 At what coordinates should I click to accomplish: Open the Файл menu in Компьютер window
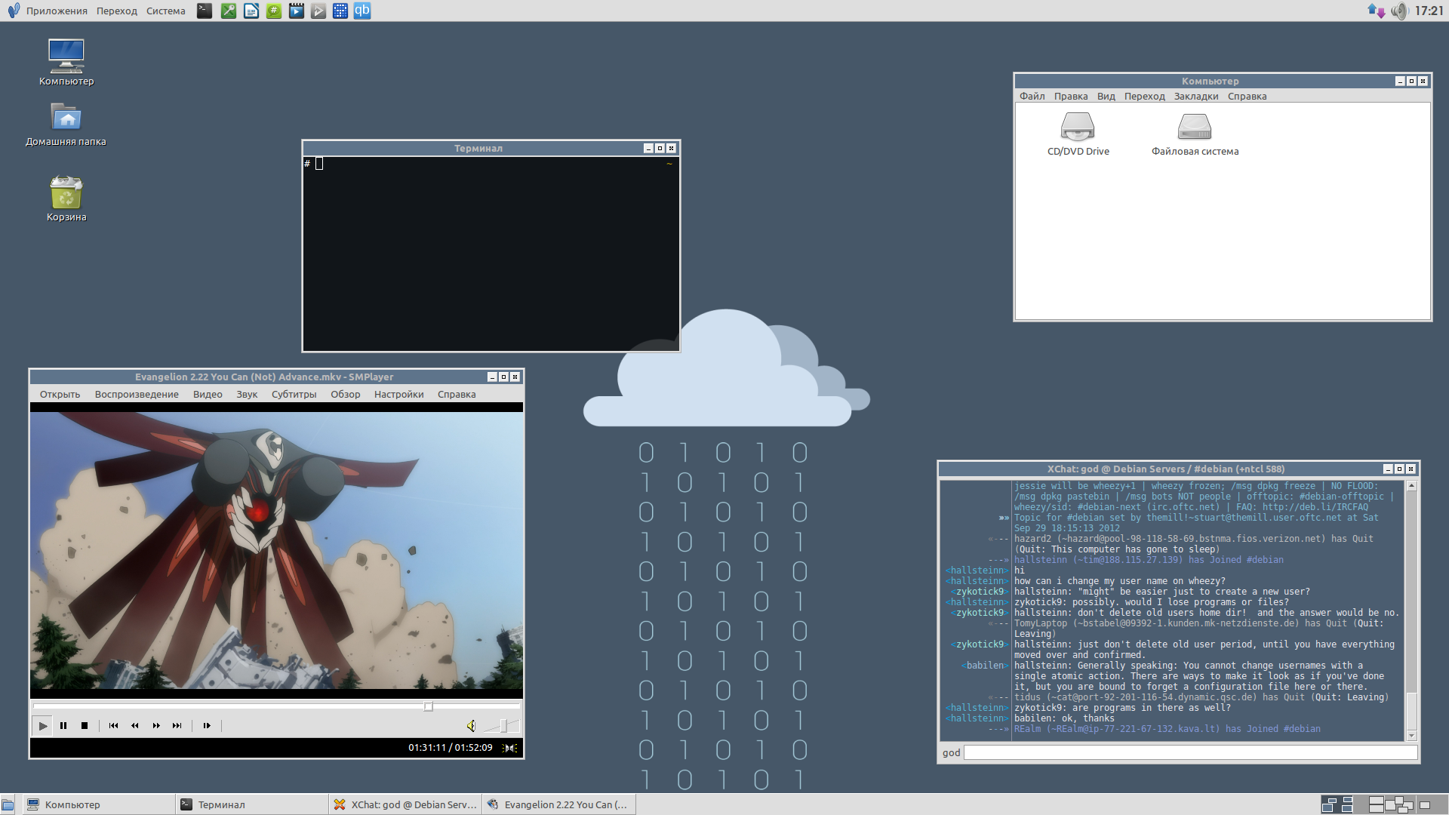coord(1032,97)
